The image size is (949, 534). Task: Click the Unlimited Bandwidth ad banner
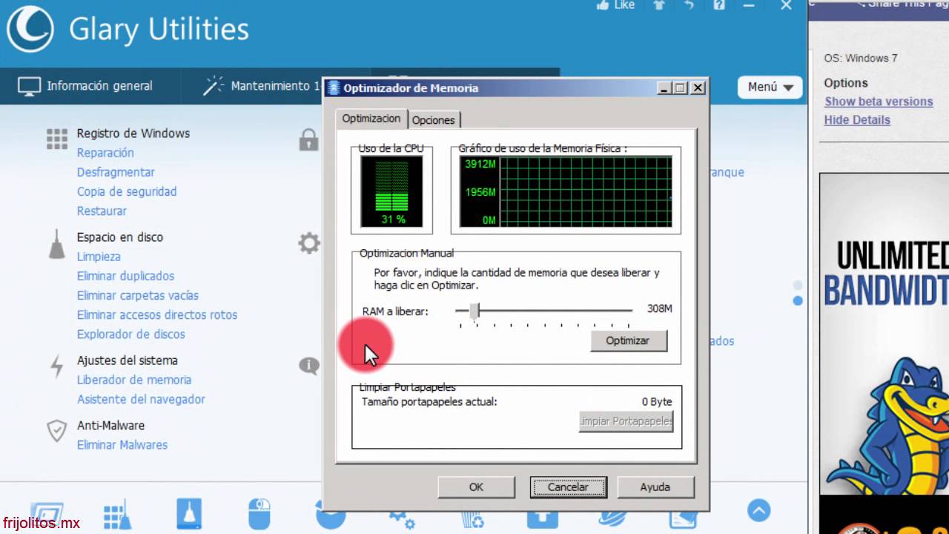coord(884,334)
